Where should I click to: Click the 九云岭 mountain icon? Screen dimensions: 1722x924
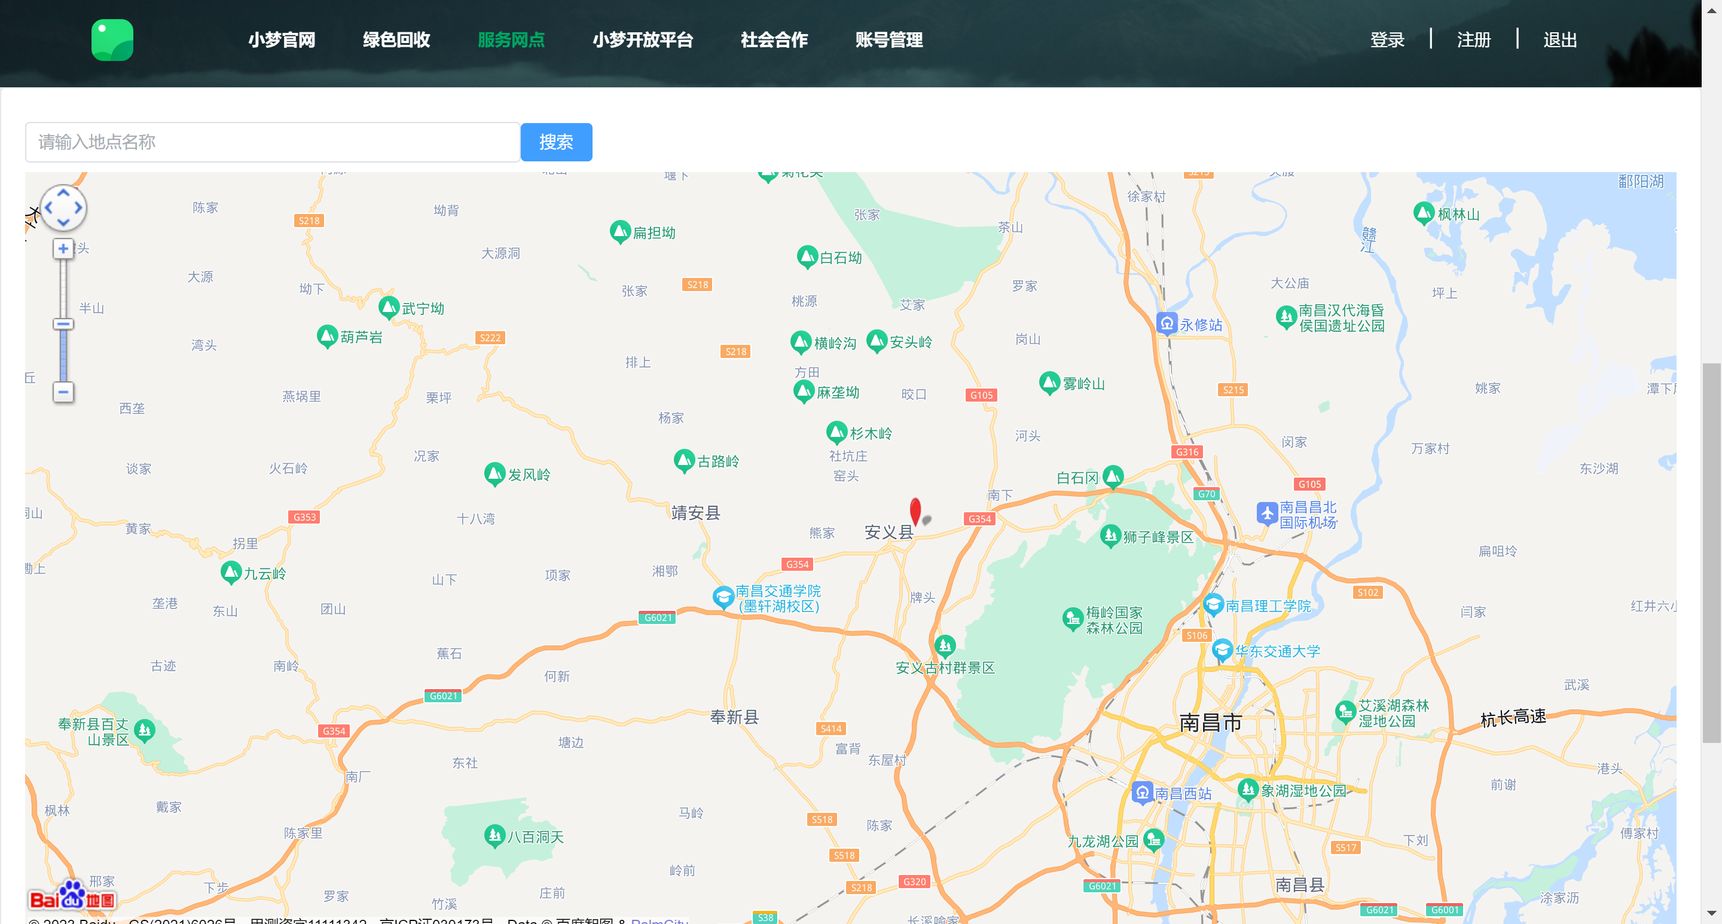coord(231,572)
